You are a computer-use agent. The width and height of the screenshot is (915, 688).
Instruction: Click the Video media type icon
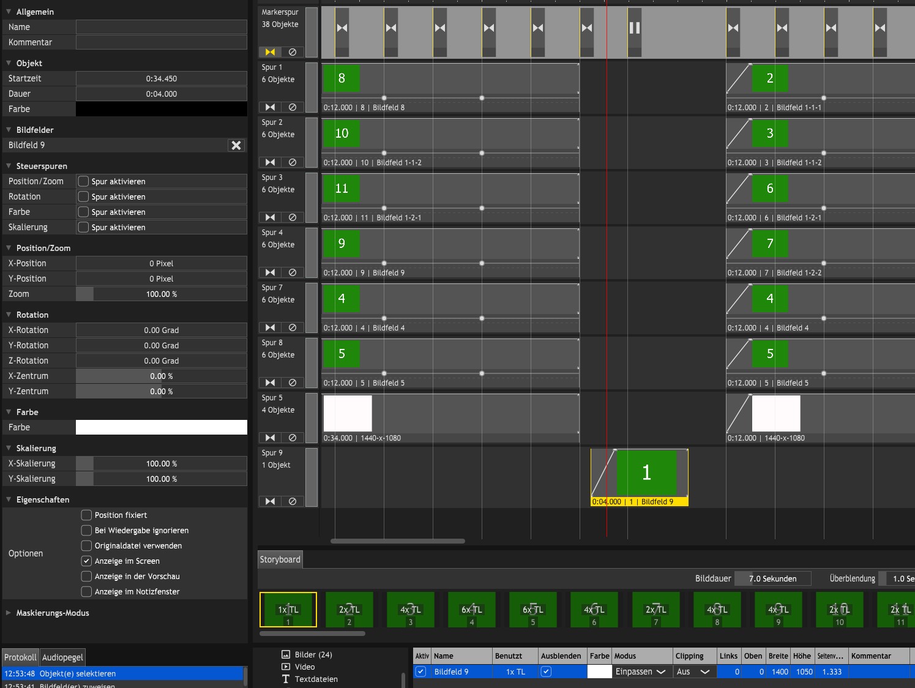pyautogui.click(x=286, y=667)
